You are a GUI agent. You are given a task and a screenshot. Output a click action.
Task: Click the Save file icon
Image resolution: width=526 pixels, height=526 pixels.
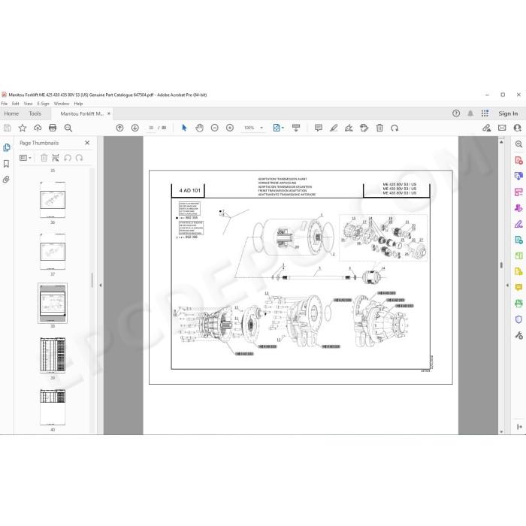8,128
